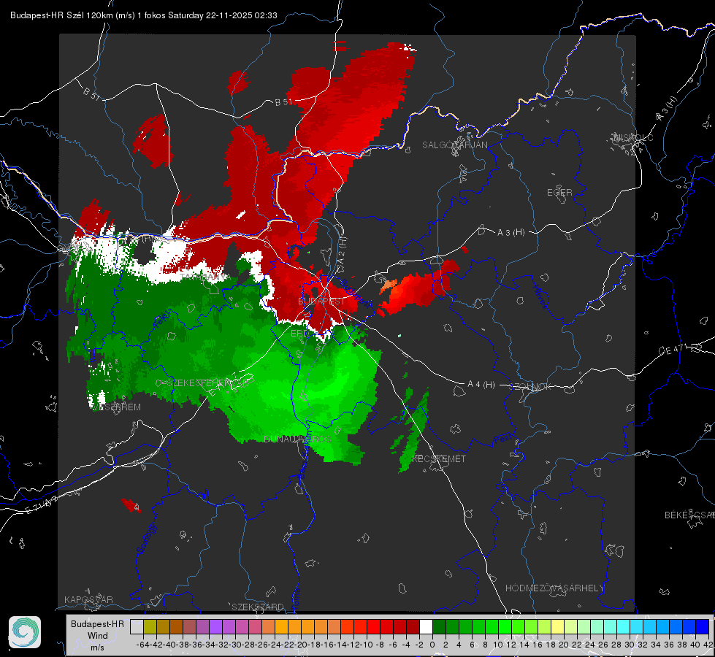The height and width of the screenshot is (657, 715).
Task: Click the diagonal A 3 (H) label near Miskolc
Action: coord(667,109)
